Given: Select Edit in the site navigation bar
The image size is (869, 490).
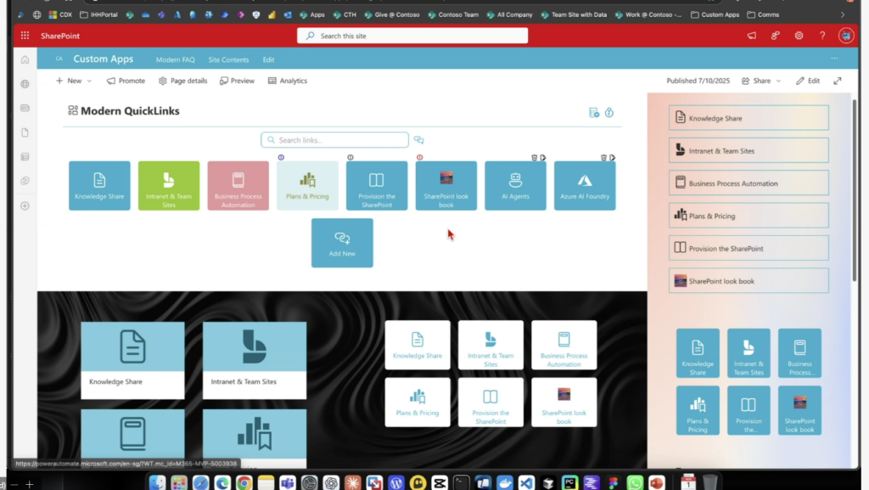Looking at the screenshot, I should (268, 59).
